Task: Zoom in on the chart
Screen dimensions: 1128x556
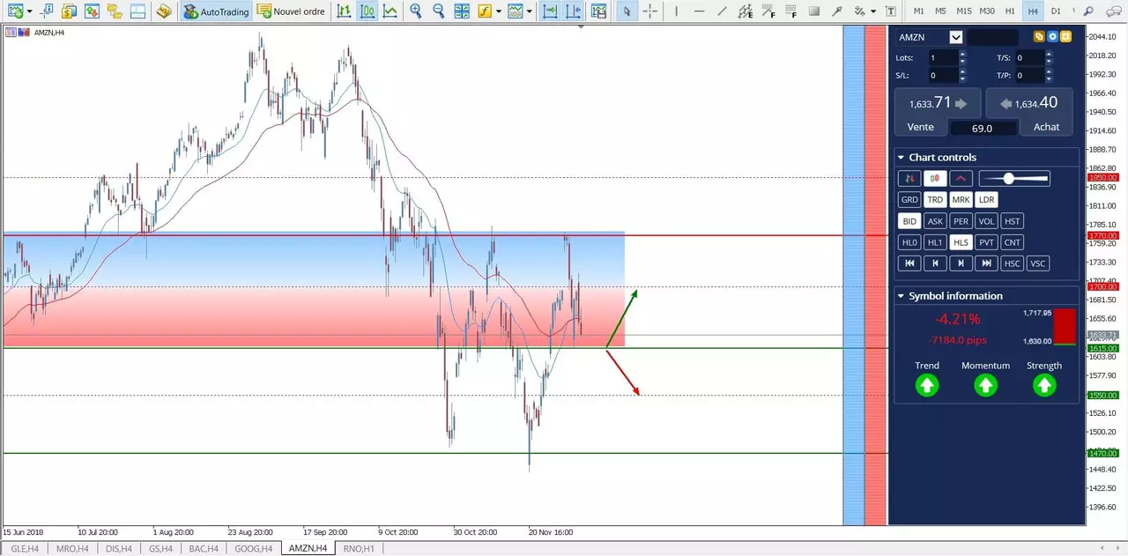Action: 415,11
